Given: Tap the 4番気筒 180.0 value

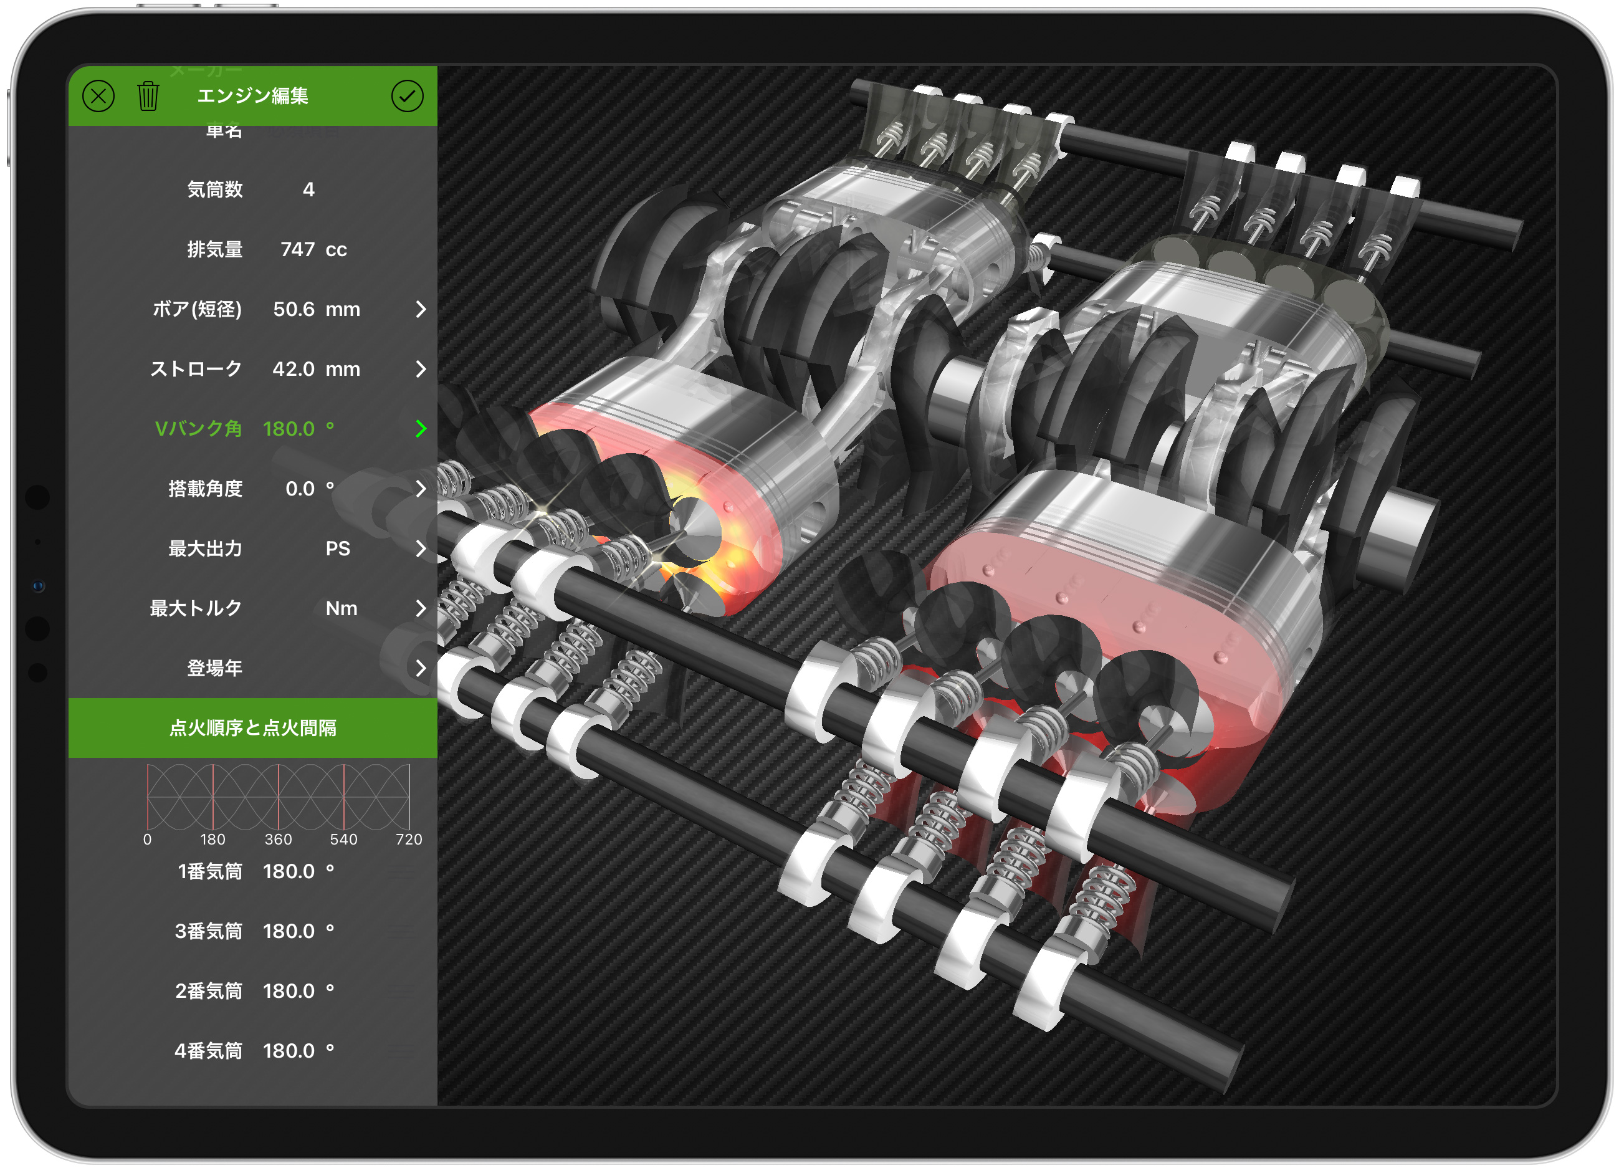Looking at the screenshot, I should [289, 1051].
